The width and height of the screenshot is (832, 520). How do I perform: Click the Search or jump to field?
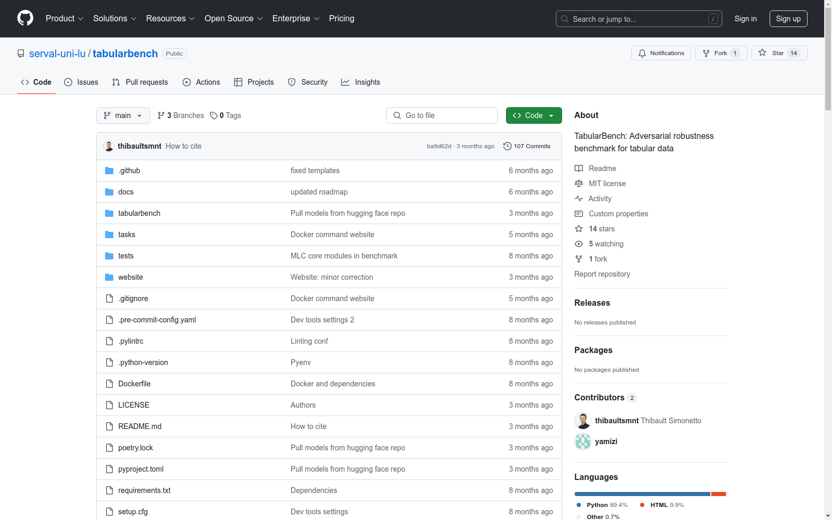tap(639, 19)
